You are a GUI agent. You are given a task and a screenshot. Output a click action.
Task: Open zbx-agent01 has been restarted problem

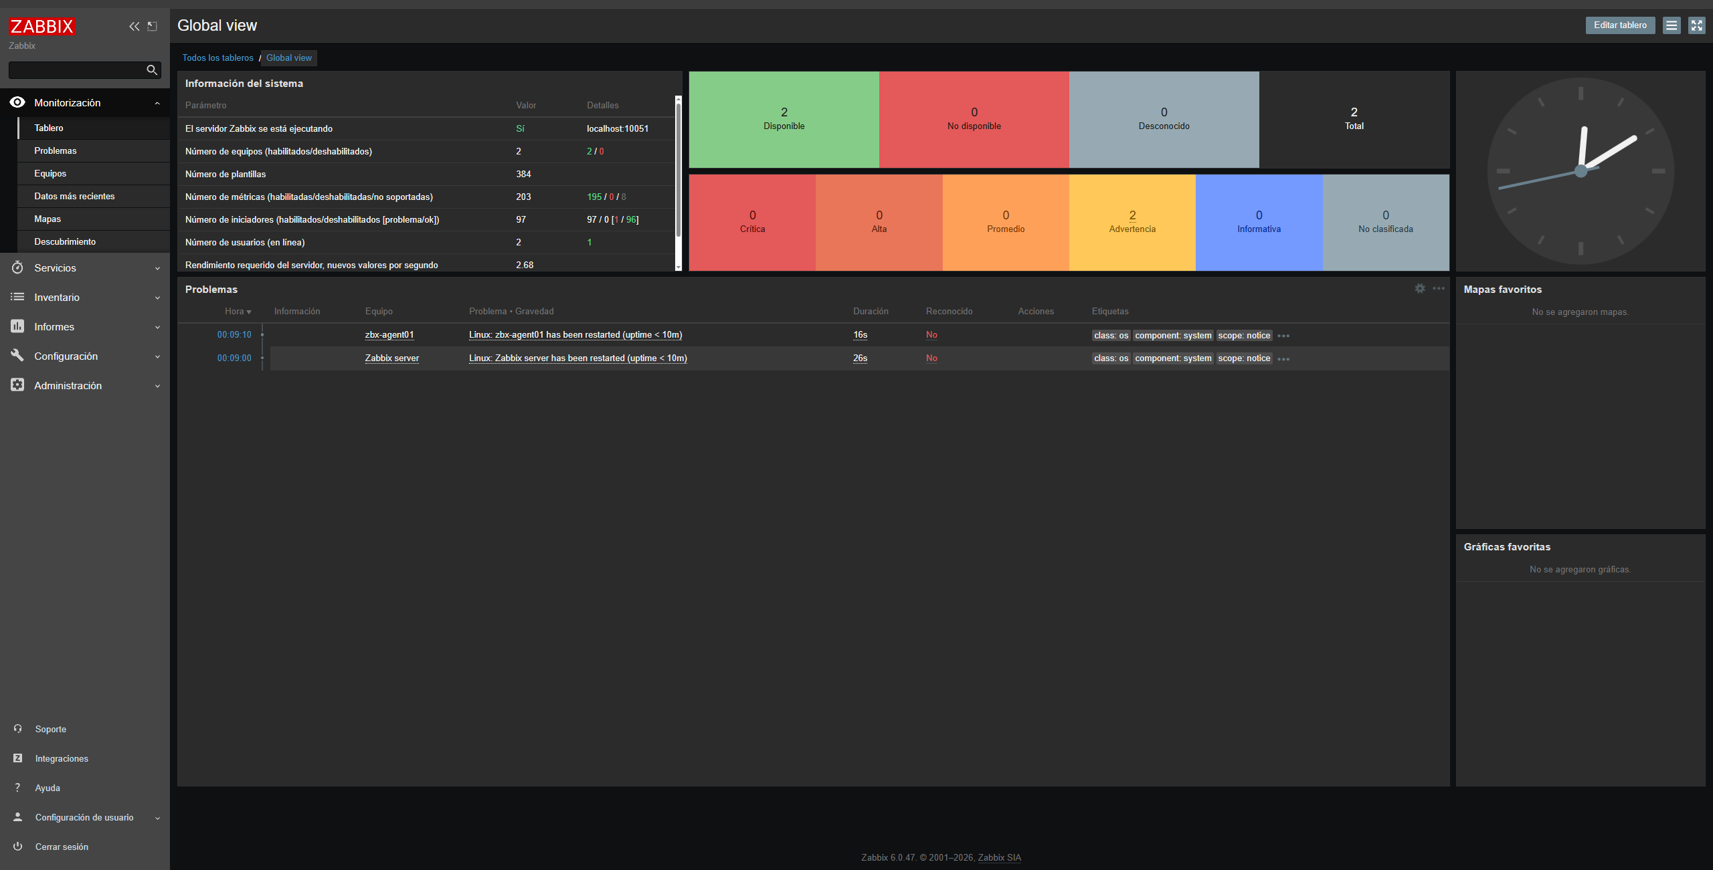[x=575, y=334]
